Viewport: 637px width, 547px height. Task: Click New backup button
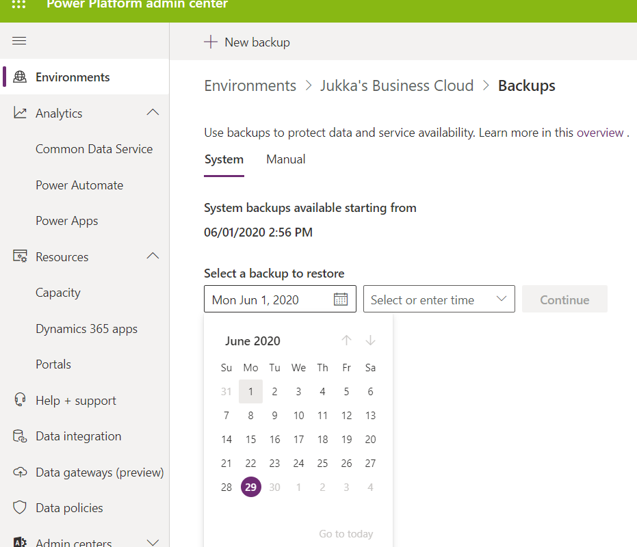point(247,42)
